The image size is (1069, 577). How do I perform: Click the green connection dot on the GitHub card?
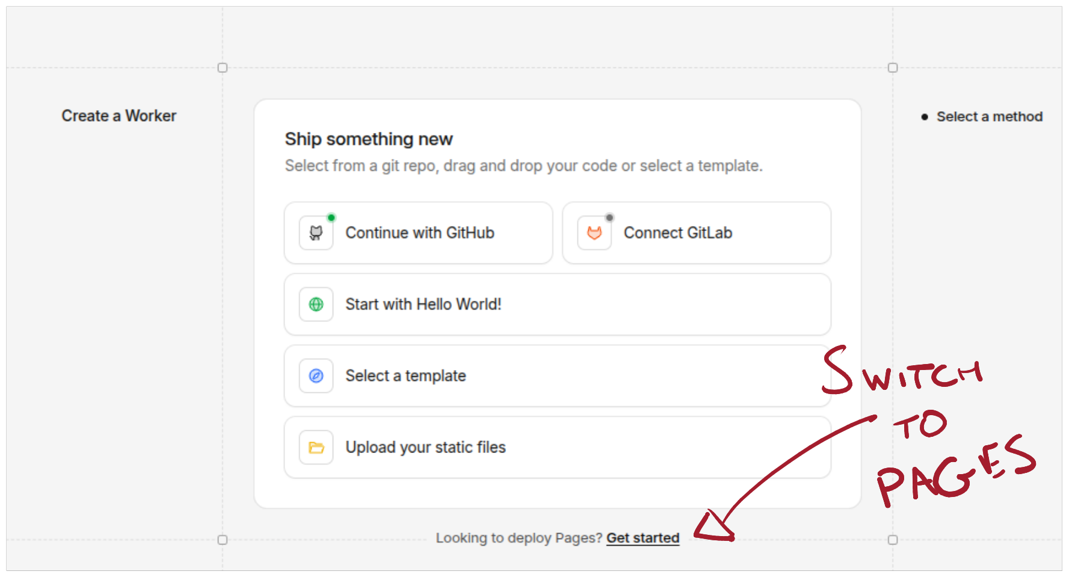(331, 217)
